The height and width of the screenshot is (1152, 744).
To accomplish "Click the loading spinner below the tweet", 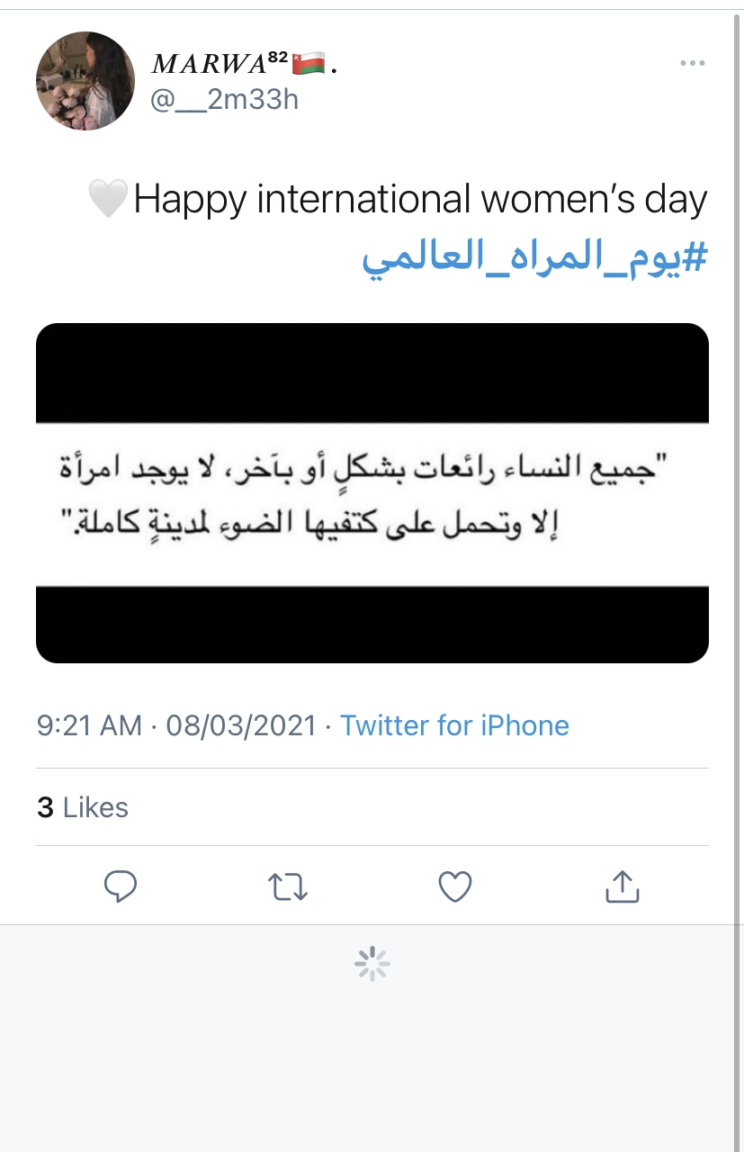I will [372, 965].
